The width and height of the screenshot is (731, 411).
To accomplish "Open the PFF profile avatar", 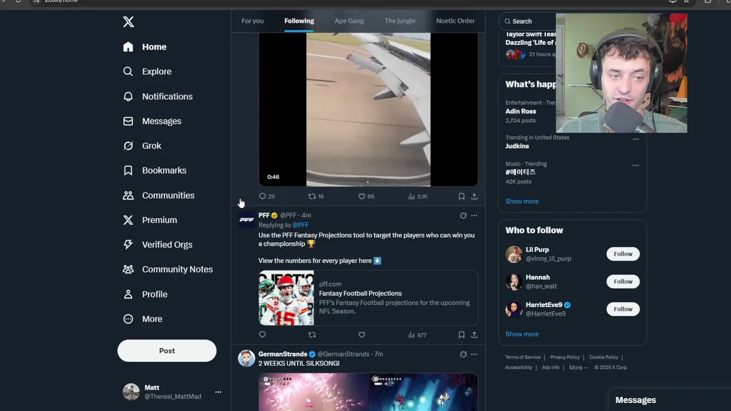I will click(247, 220).
